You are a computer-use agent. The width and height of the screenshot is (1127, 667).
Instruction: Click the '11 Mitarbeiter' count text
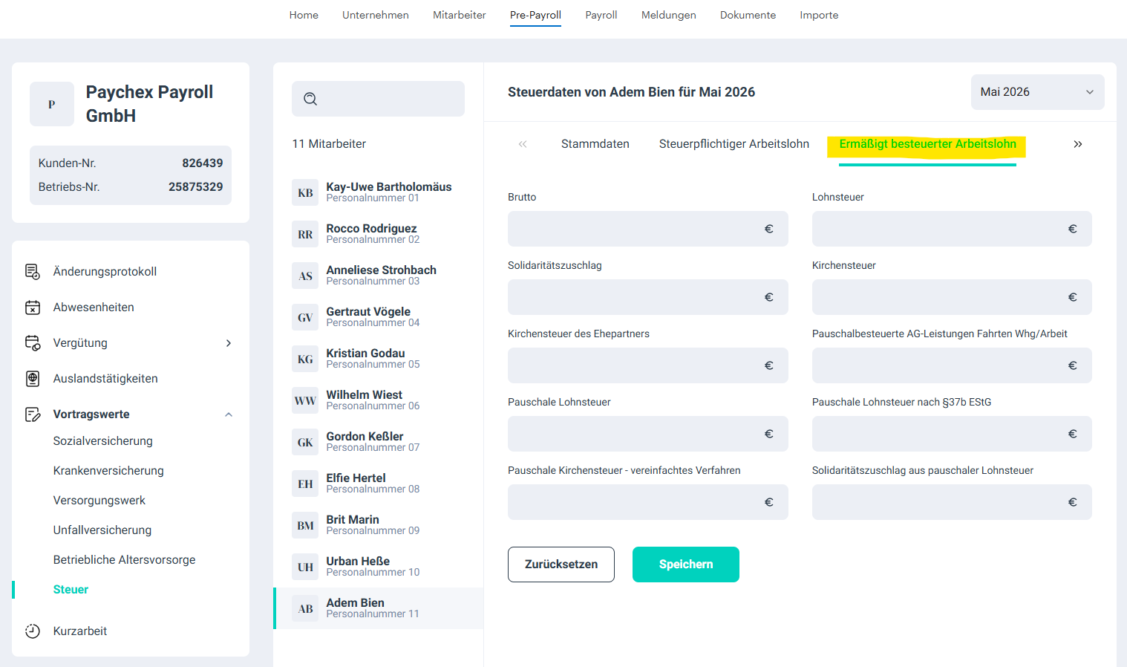[329, 144]
